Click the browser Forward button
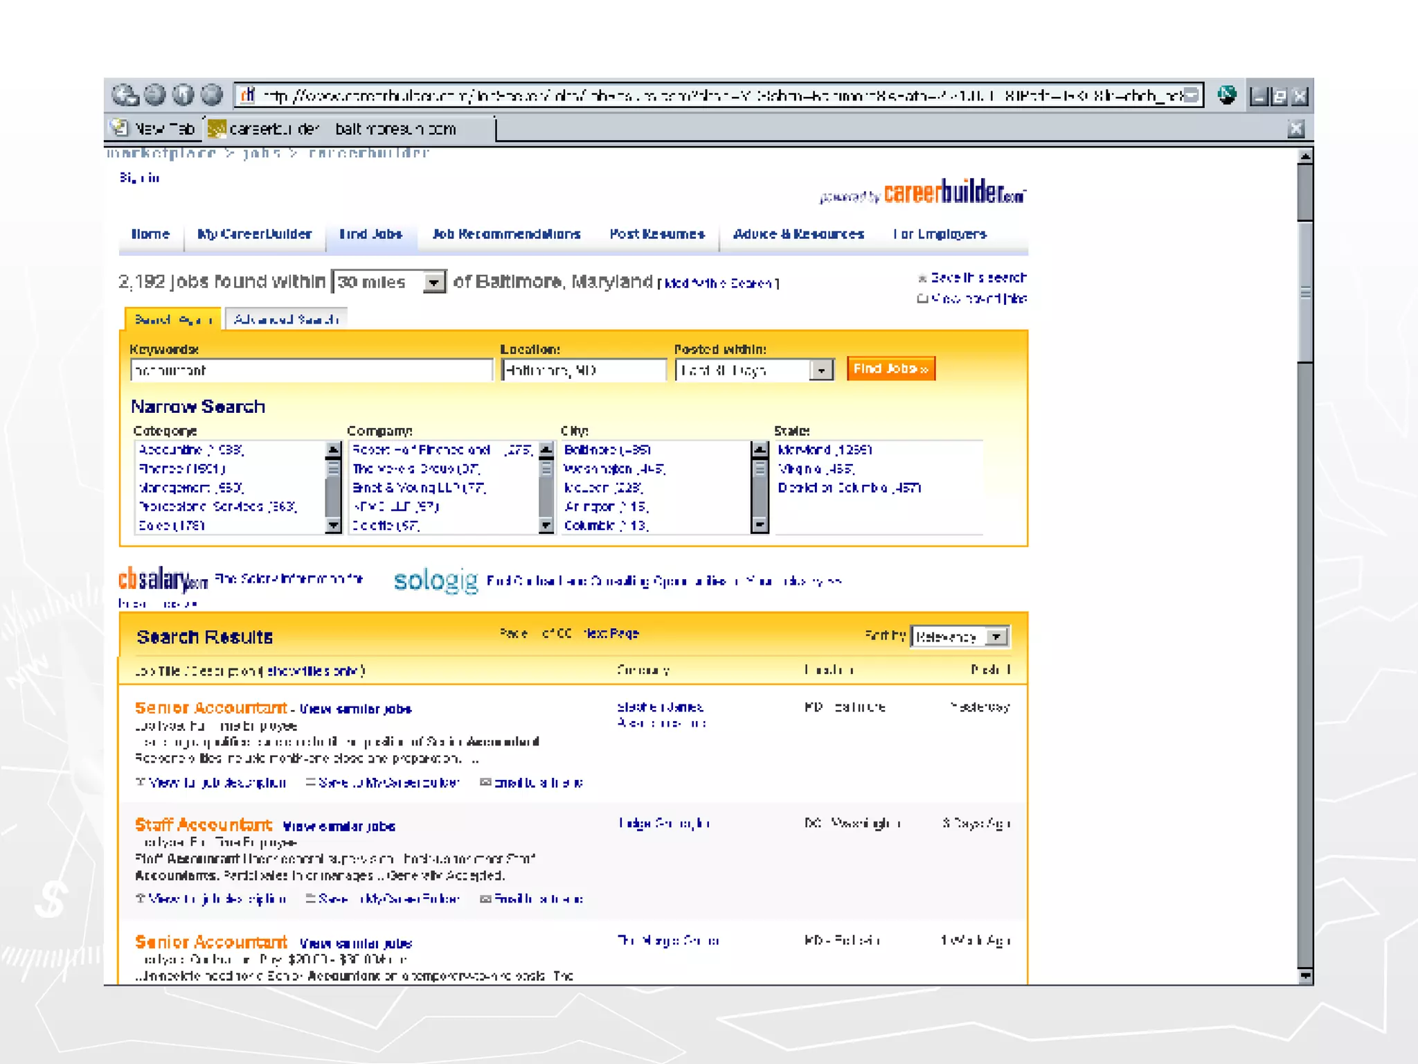 [x=155, y=95]
